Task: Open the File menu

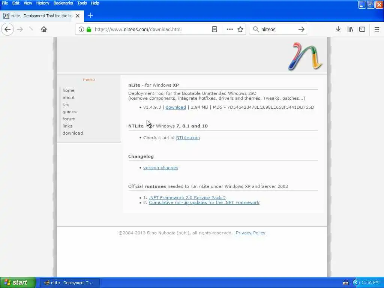Action: pyautogui.click(x=5, y=3)
